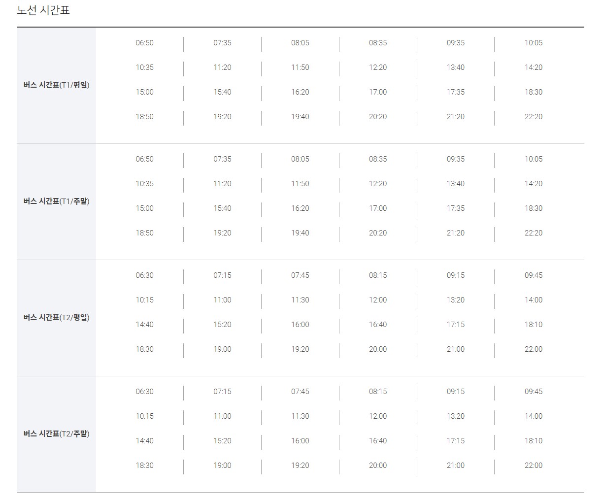Click 13:40 in the T1/주말 timetable
This screenshot has width=603, height=499.
[456, 184]
